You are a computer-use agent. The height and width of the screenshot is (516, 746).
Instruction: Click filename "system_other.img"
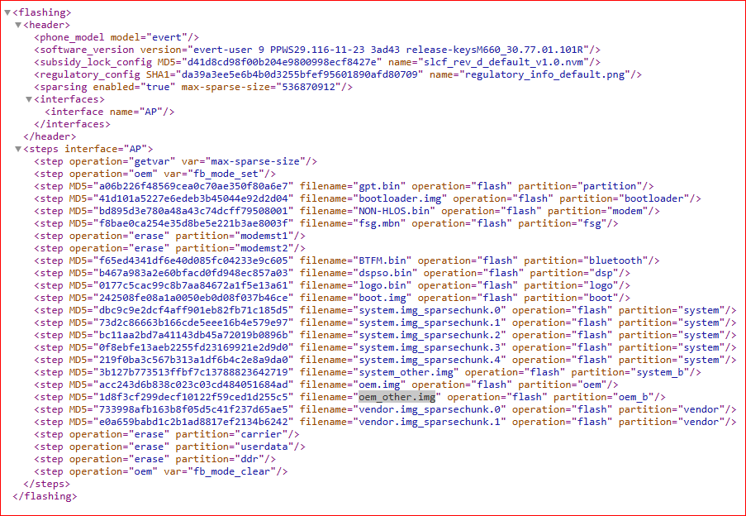(x=406, y=372)
